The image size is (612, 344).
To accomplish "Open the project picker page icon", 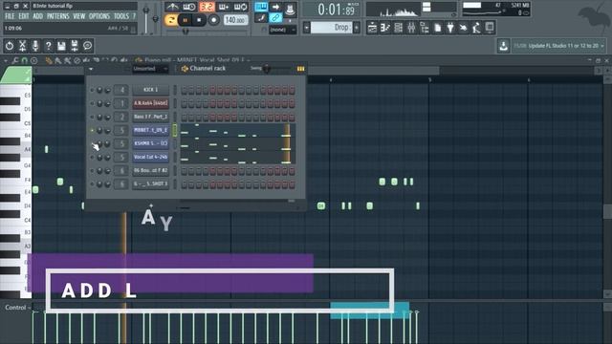I will [x=438, y=28].
